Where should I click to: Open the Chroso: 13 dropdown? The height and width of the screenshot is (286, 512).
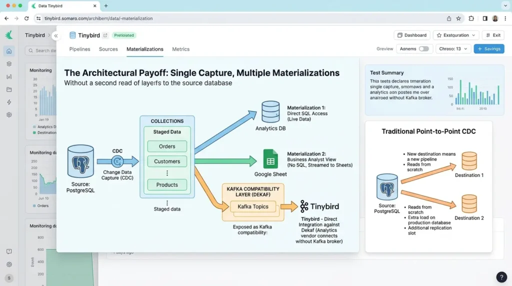(453, 48)
